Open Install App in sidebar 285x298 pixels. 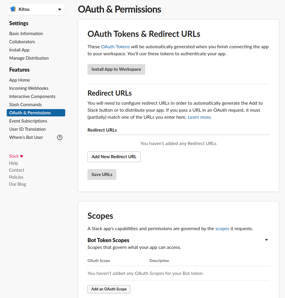tap(19, 50)
